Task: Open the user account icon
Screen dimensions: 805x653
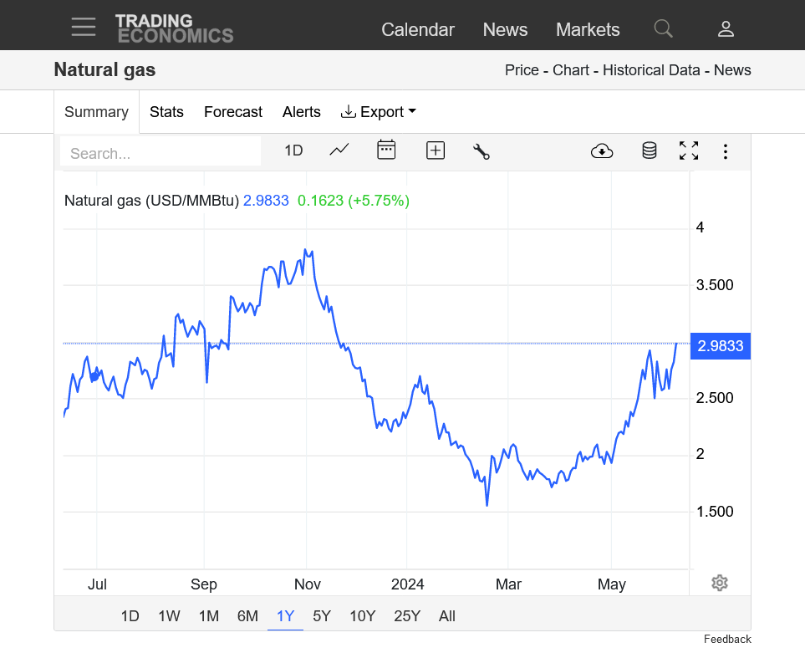Action: 726,28
